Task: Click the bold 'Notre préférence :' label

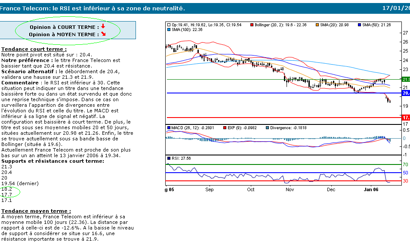Action: [27, 60]
